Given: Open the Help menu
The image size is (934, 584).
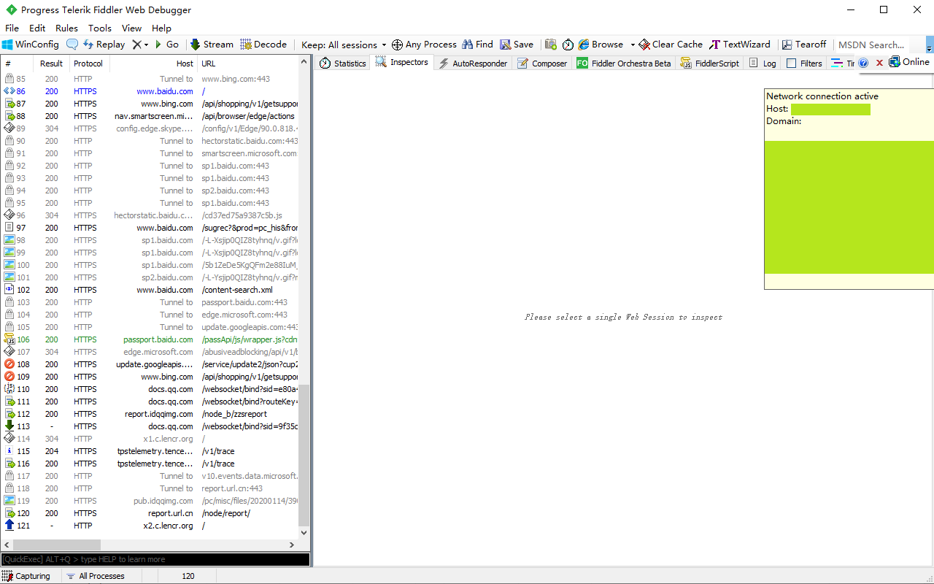Looking at the screenshot, I should pyautogui.click(x=161, y=28).
